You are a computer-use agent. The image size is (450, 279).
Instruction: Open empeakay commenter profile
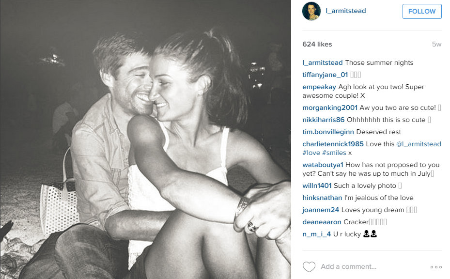(x=319, y=87)
